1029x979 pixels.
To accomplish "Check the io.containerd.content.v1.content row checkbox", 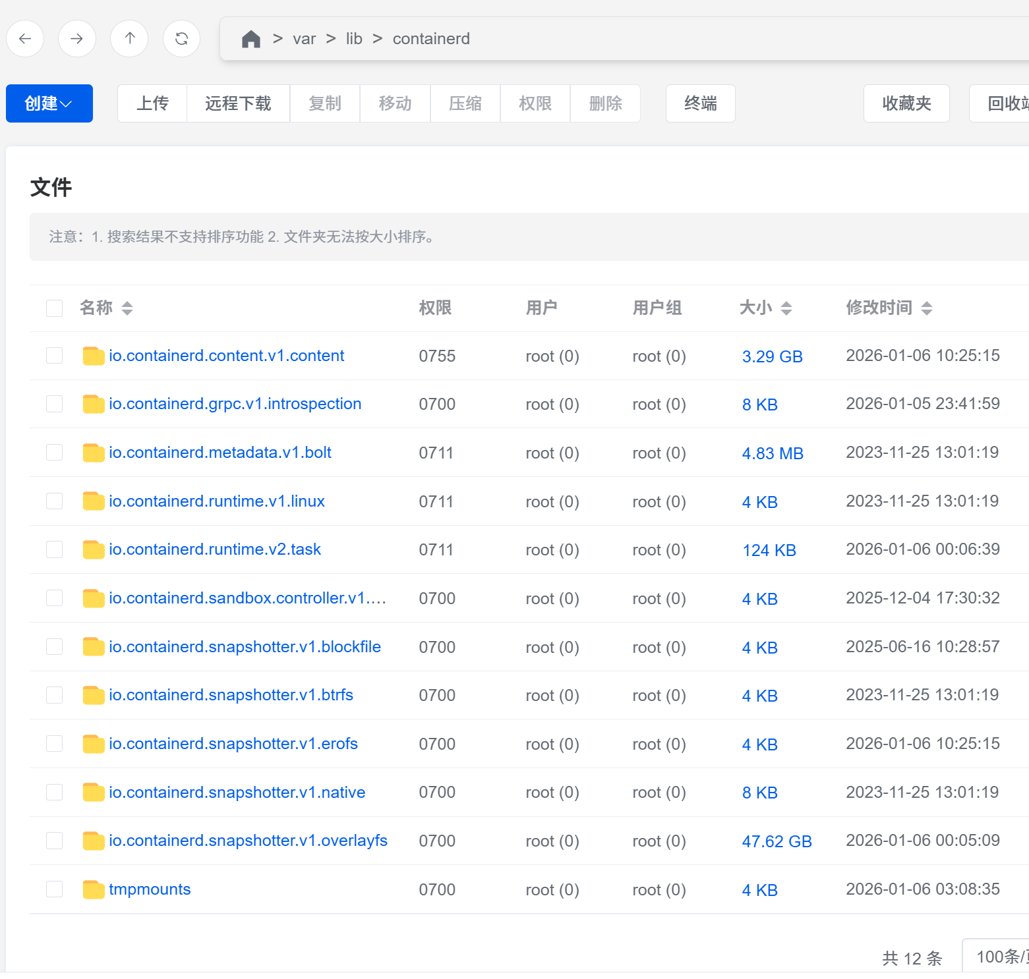I will 55,356.
